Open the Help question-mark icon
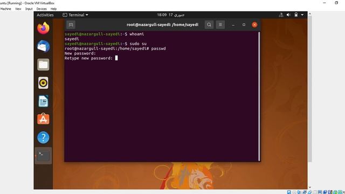 (43, 137)
